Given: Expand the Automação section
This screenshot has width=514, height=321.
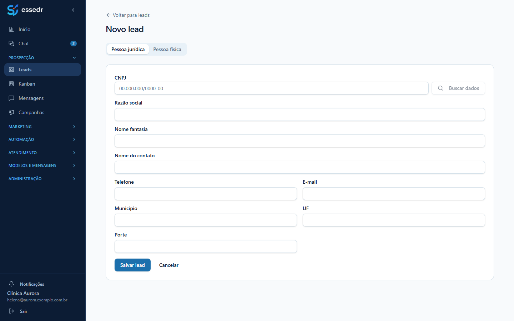Looking at the screenshot, I should click(42, 139).
